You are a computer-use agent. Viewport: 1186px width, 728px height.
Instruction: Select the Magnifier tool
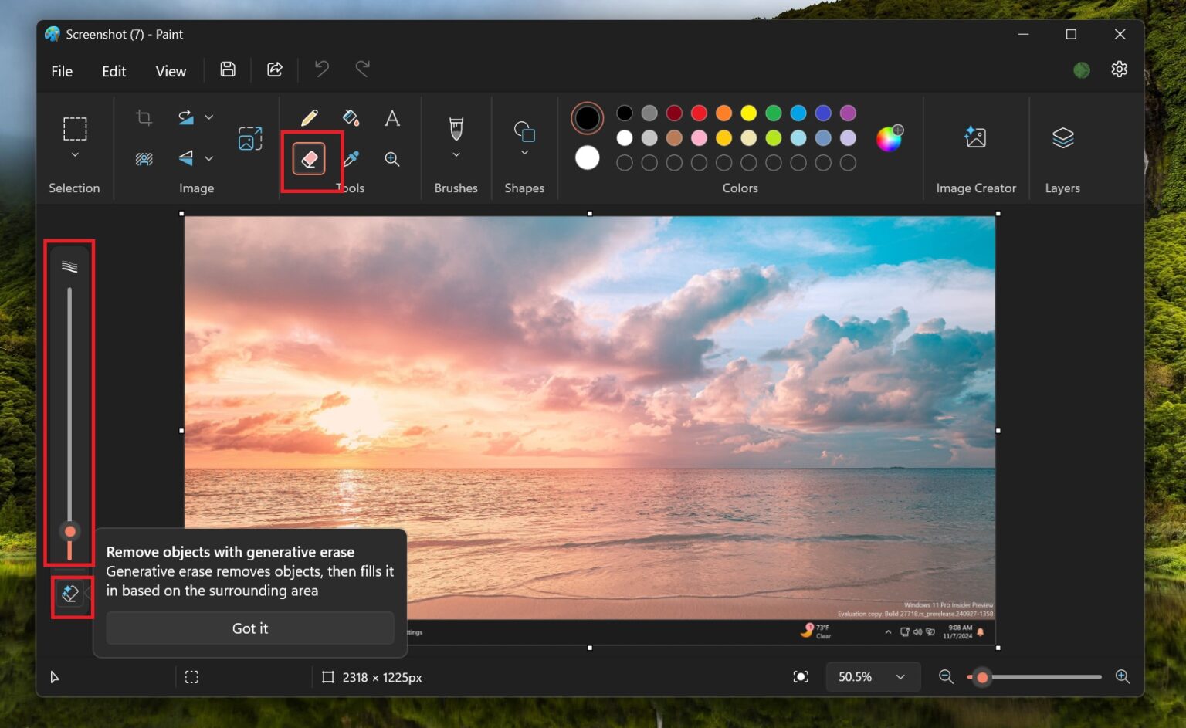pos(391,159)
